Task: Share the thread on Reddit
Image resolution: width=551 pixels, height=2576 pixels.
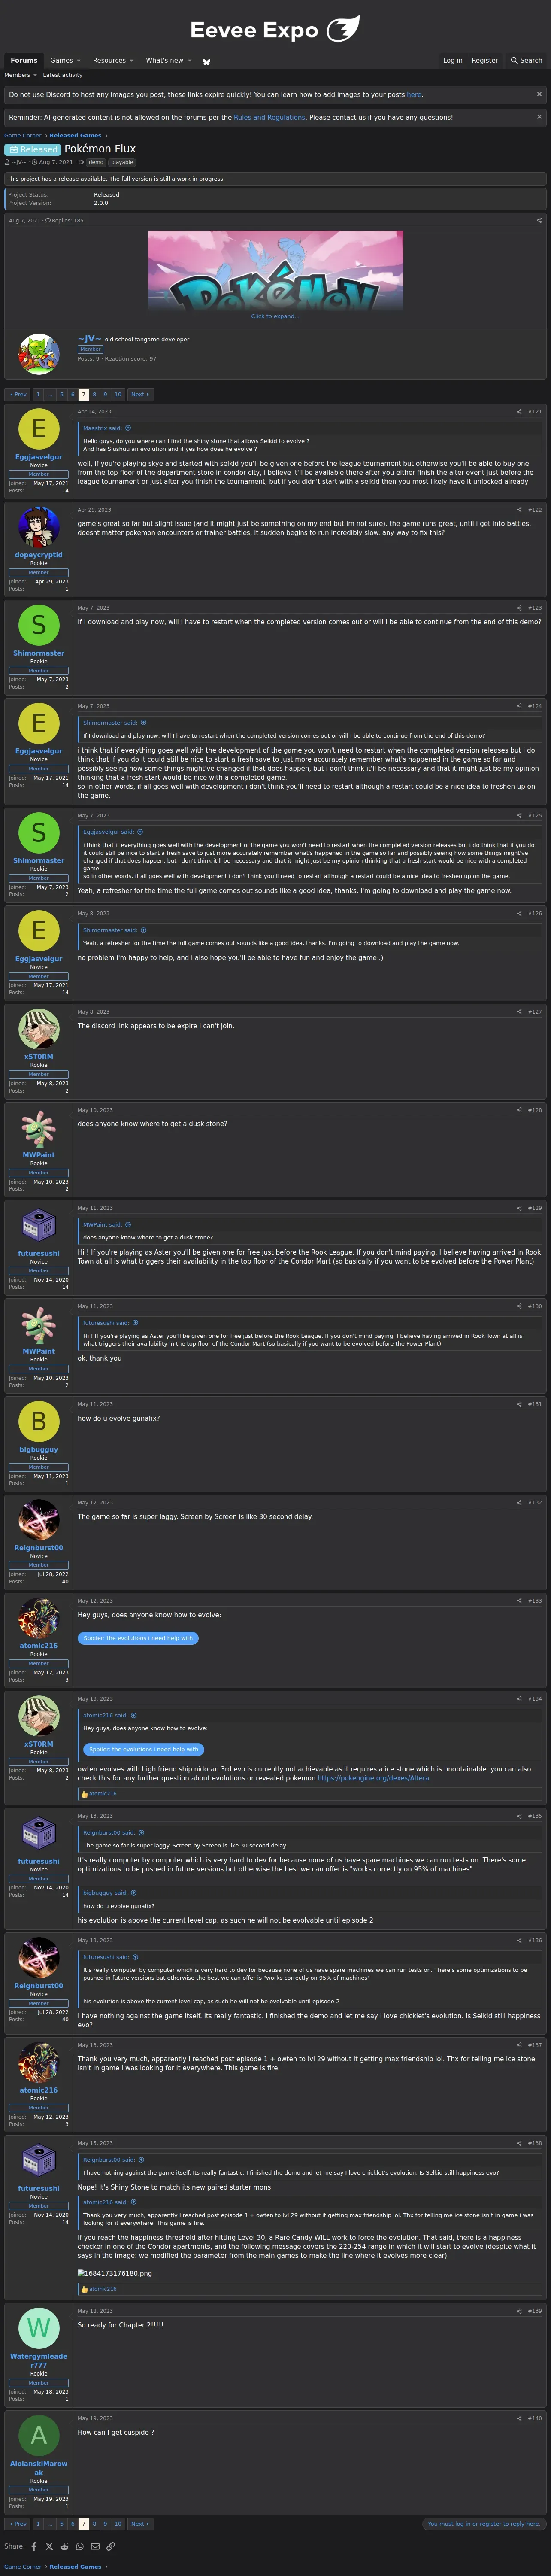Action: point(64,2546)
